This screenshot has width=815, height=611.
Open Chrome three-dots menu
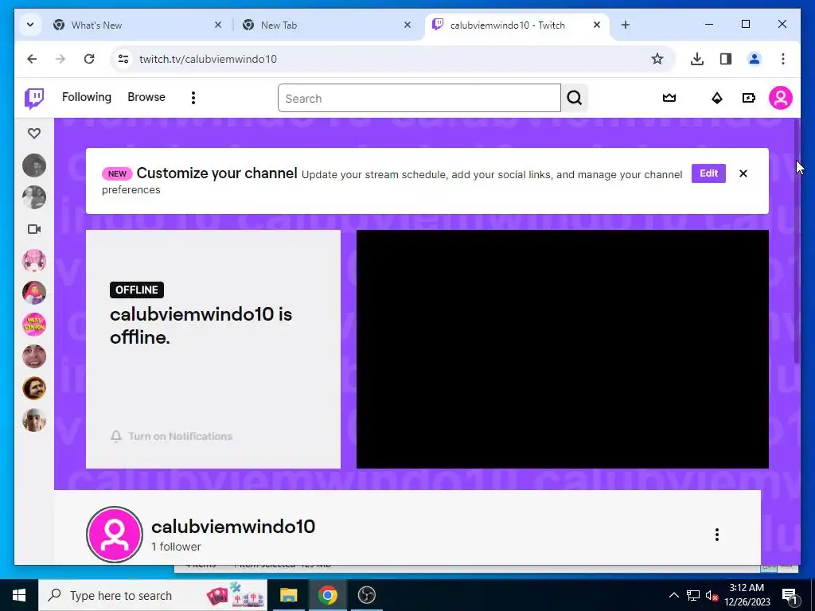pyautogui.click(x=783, y=59)
